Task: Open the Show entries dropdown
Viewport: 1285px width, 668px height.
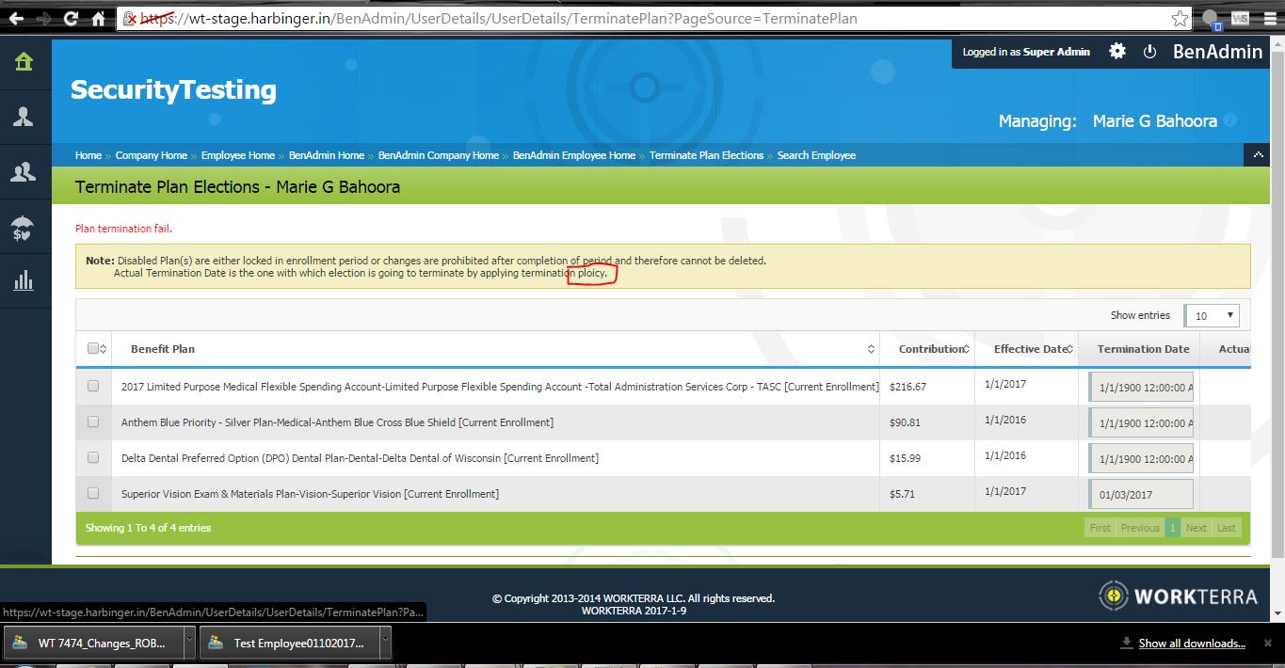Action: [1212, 316]
